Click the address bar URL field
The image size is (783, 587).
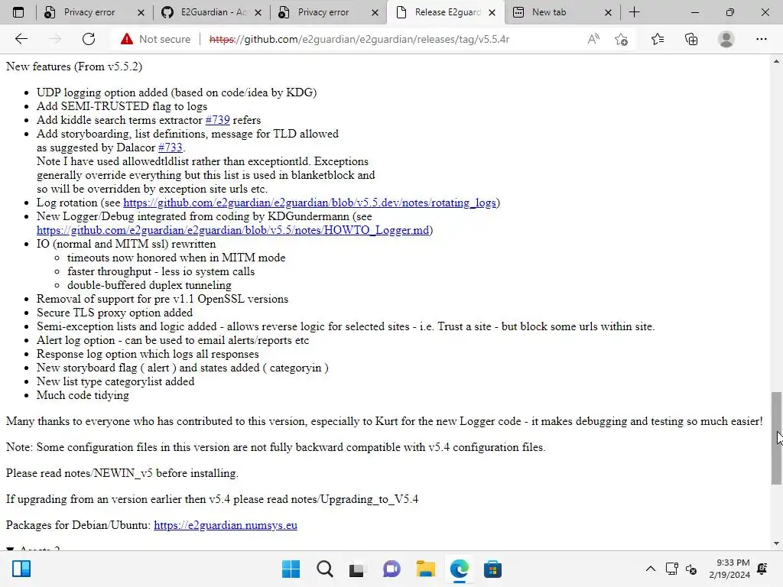click(x=359, y=39)
